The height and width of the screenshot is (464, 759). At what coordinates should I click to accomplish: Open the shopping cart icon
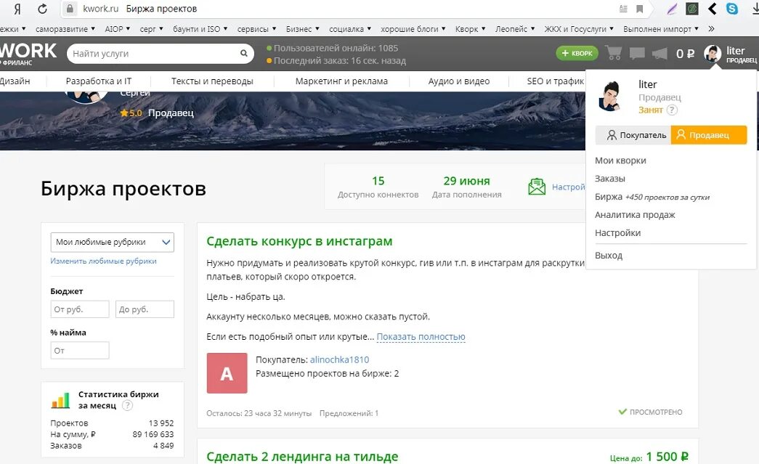[x=614, y=53]
